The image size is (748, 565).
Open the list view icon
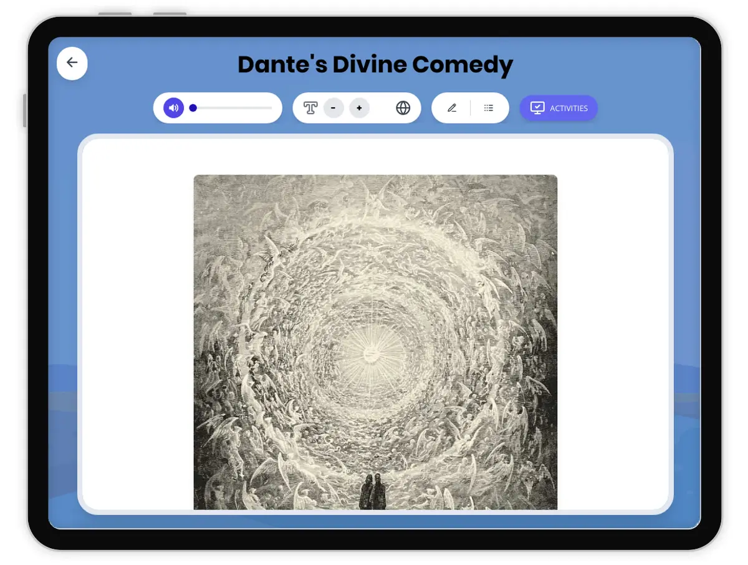[489, 108]
